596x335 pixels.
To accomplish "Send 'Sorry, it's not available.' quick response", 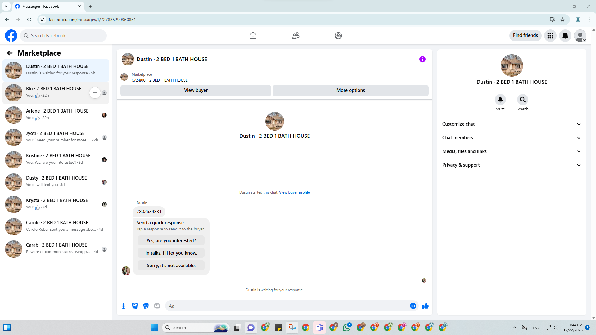I will click(171, 266).
